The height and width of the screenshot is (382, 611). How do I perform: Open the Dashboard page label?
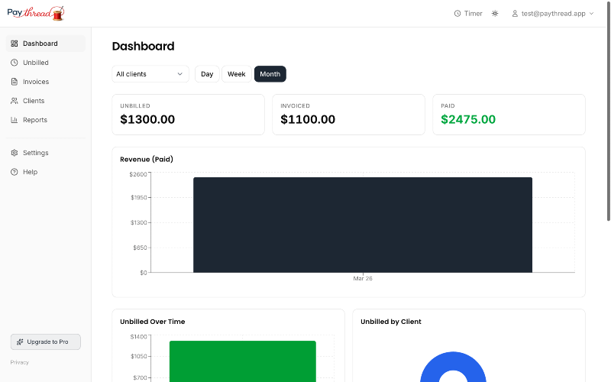(40, 44)
